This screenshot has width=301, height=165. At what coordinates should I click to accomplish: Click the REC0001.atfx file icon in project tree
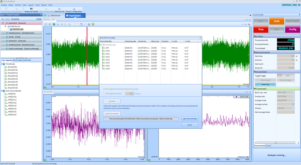pyautogui.click(x=11, y=29)
